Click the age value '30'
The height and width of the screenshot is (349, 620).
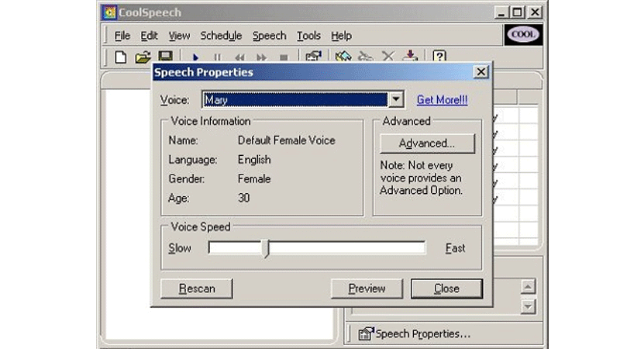click(244, 198)
